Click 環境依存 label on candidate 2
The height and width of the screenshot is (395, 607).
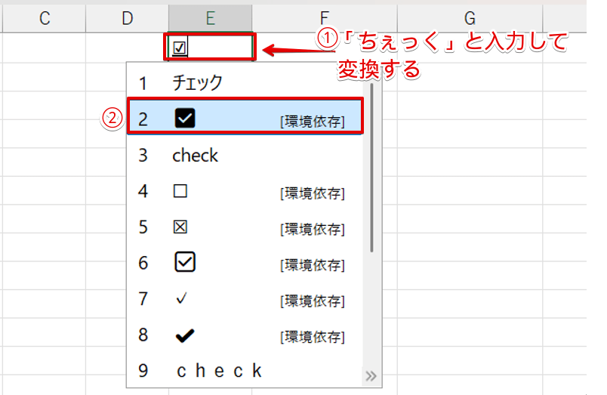point(313,122)
